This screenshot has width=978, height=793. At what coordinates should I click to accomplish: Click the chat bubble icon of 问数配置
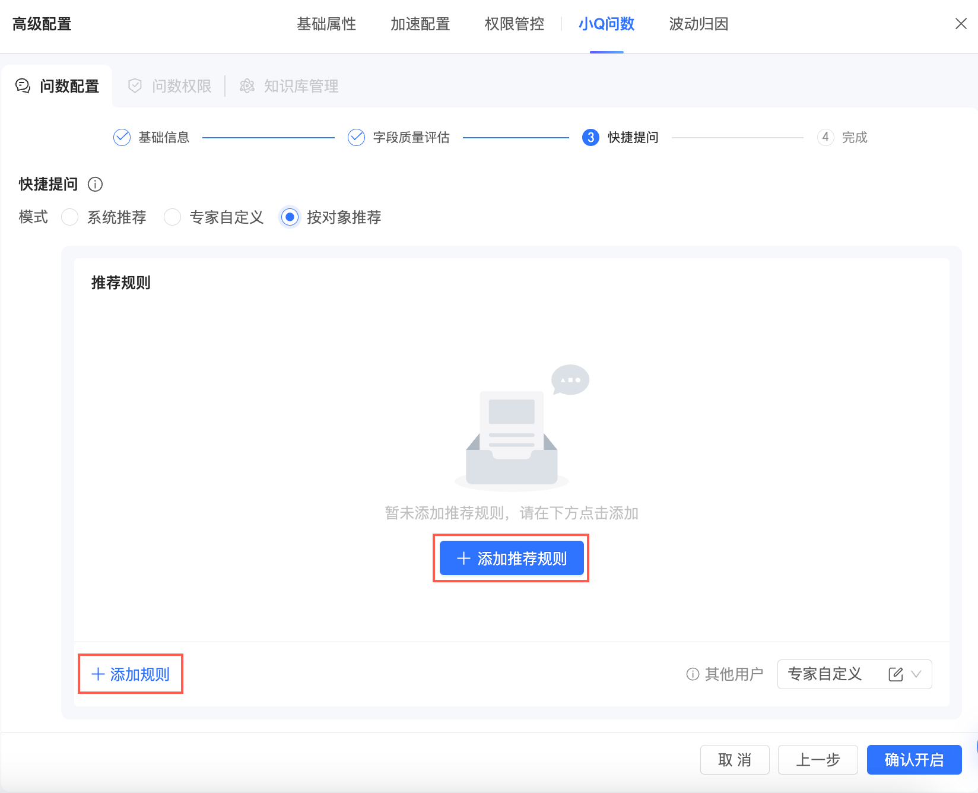coord(23,86)
